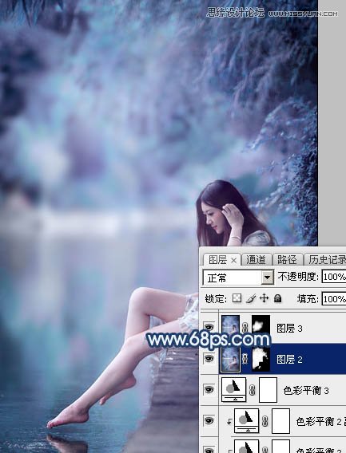This screenshot has width=346, height=453.
Task: Click link icon on 图层 2
Action: (x=245, y=359)
